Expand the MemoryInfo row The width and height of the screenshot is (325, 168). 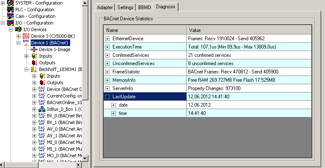[x=107, y=80]
